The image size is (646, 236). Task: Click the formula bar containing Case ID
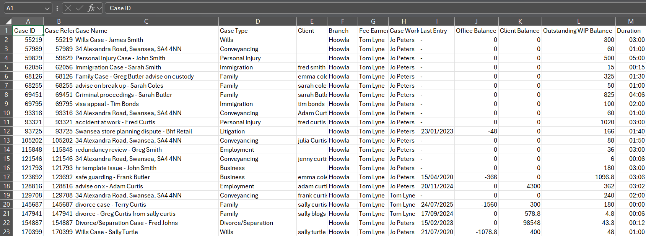pos(375,8)
